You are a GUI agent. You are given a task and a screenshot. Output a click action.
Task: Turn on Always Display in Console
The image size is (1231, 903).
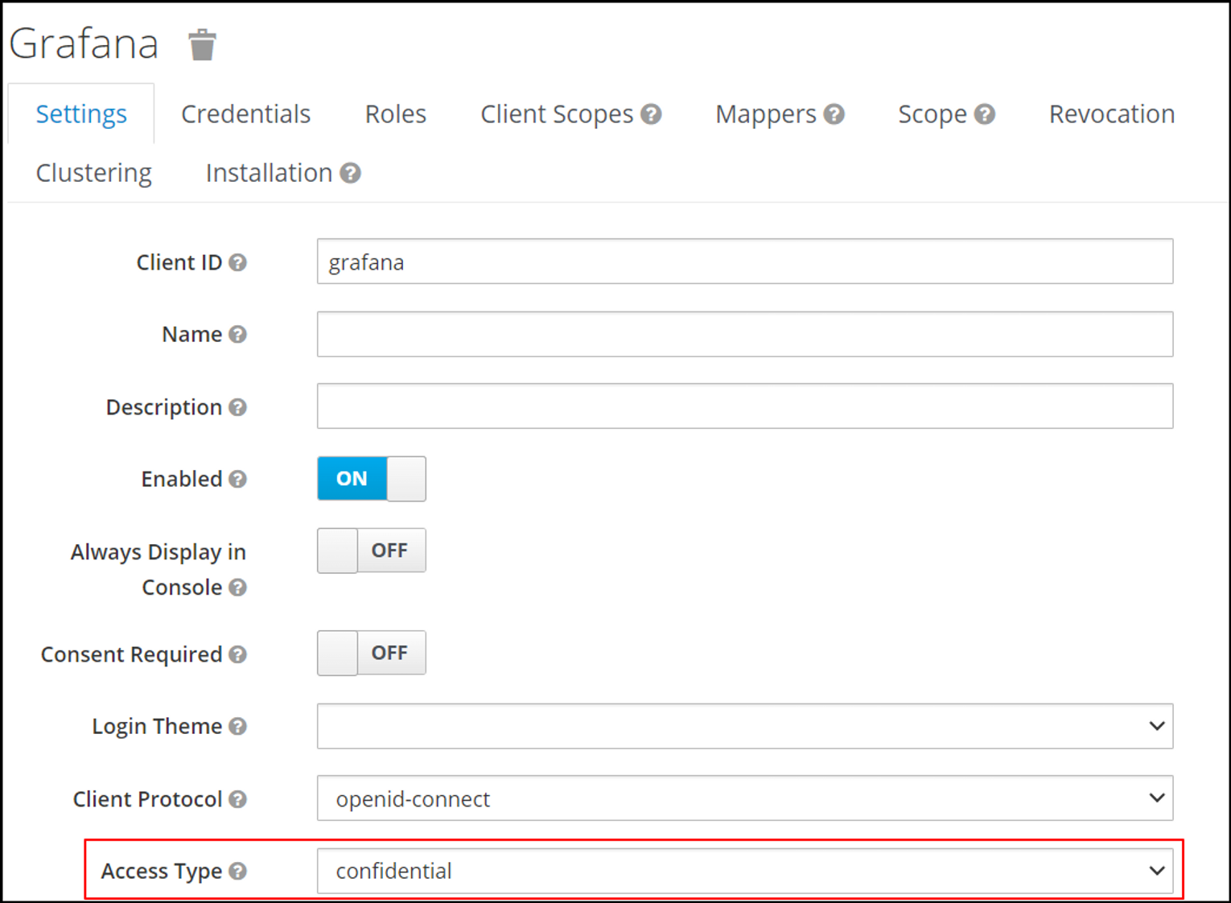(x=372, y=550)
